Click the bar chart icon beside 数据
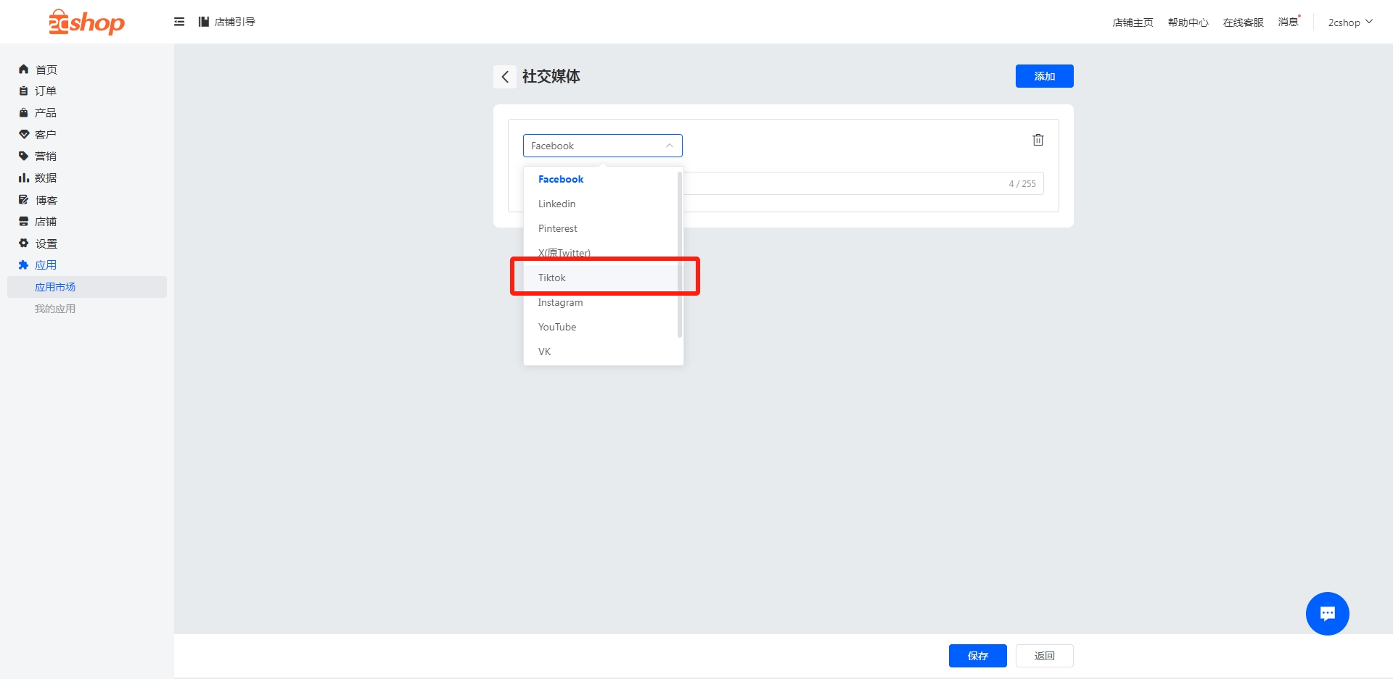Viewport: 1393px width, 679px height. [x=23, y=178]
